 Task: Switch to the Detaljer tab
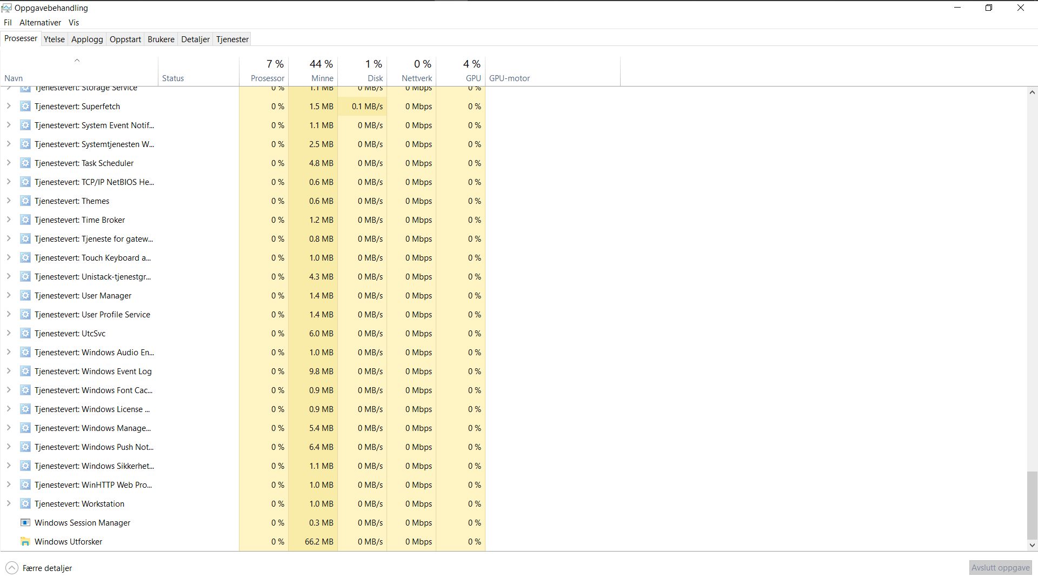coord(195,39)
